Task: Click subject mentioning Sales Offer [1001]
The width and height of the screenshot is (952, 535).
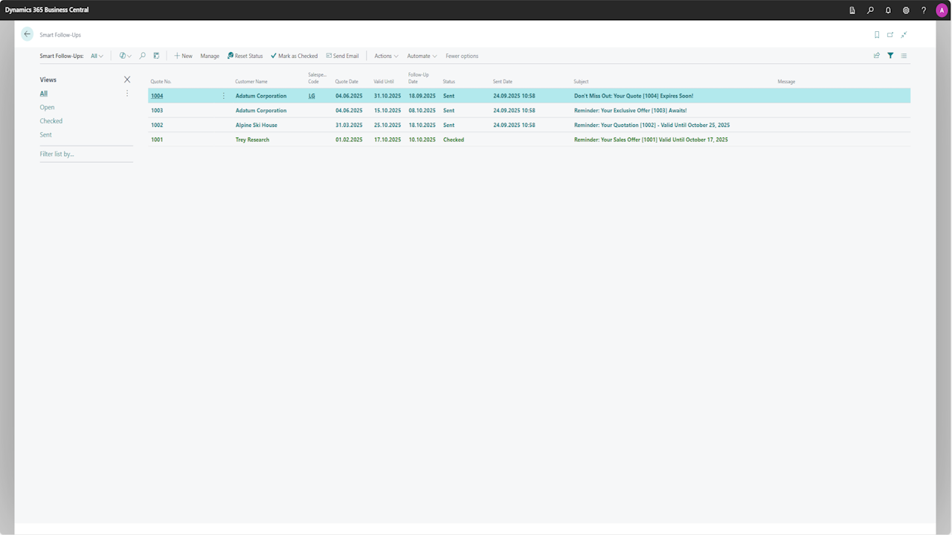Action: click(x=651, y=140)
